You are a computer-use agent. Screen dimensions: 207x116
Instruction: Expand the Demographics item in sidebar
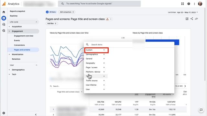tap(9, 70)
